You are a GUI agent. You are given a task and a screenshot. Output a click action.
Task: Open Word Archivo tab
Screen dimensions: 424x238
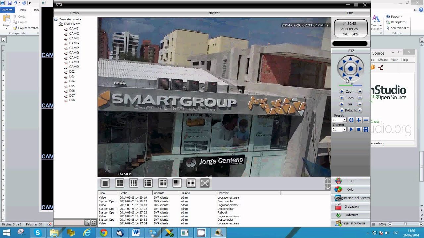pyautogui.click(x=7, y=10)
